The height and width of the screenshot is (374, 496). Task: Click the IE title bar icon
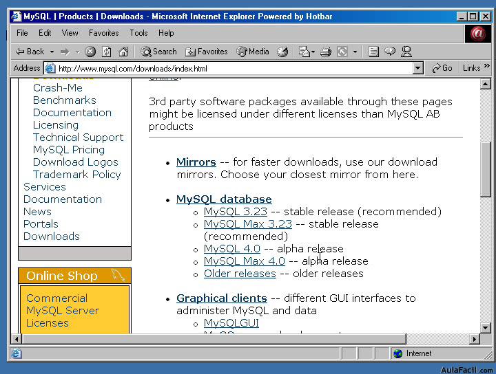coord(17,16)
